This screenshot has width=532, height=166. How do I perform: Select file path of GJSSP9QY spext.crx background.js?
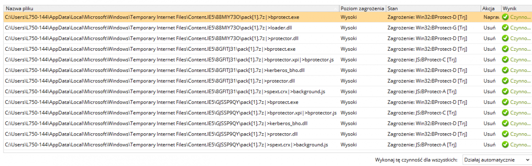[167, 144]
